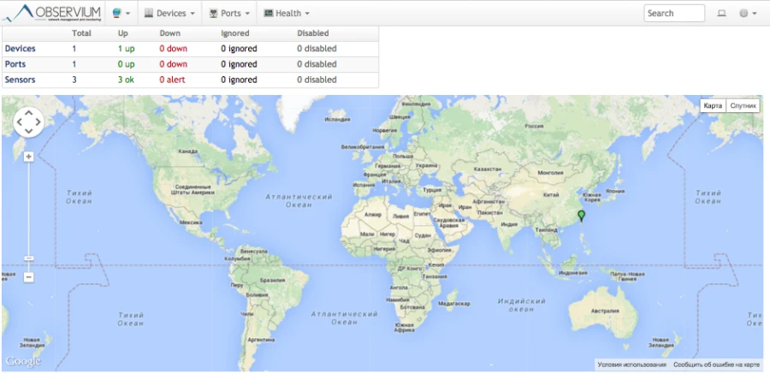The height and width of the screenshot is (379, 770).
Task: Click the Условия использования link
Action: click(x=632, y=364)
